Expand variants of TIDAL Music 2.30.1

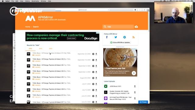click(37, 67)
